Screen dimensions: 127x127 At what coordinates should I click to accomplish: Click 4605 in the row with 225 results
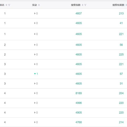coord(79,55)
